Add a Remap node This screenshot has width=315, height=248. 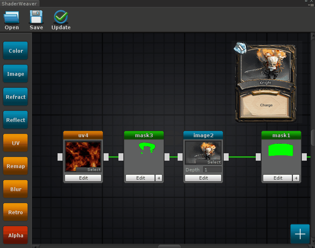pyautogui.click(x=16, y=166)
